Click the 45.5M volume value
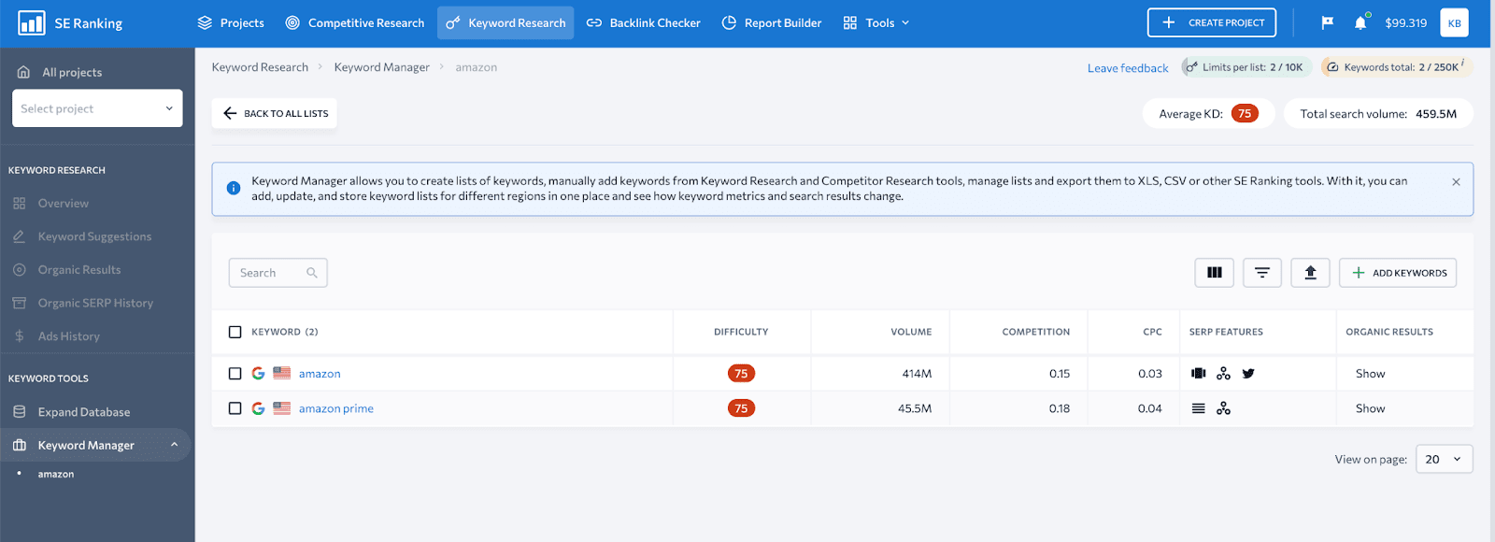1495x542 pixels. click(x=915, y=408)
